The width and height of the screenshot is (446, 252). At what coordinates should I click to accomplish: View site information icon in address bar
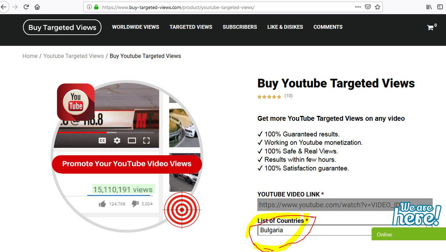coord(89,7)
